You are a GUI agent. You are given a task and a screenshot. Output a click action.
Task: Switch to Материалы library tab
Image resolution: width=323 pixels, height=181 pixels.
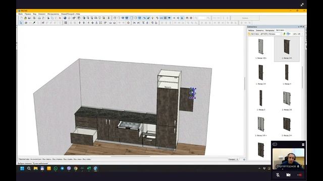[270, 30]
